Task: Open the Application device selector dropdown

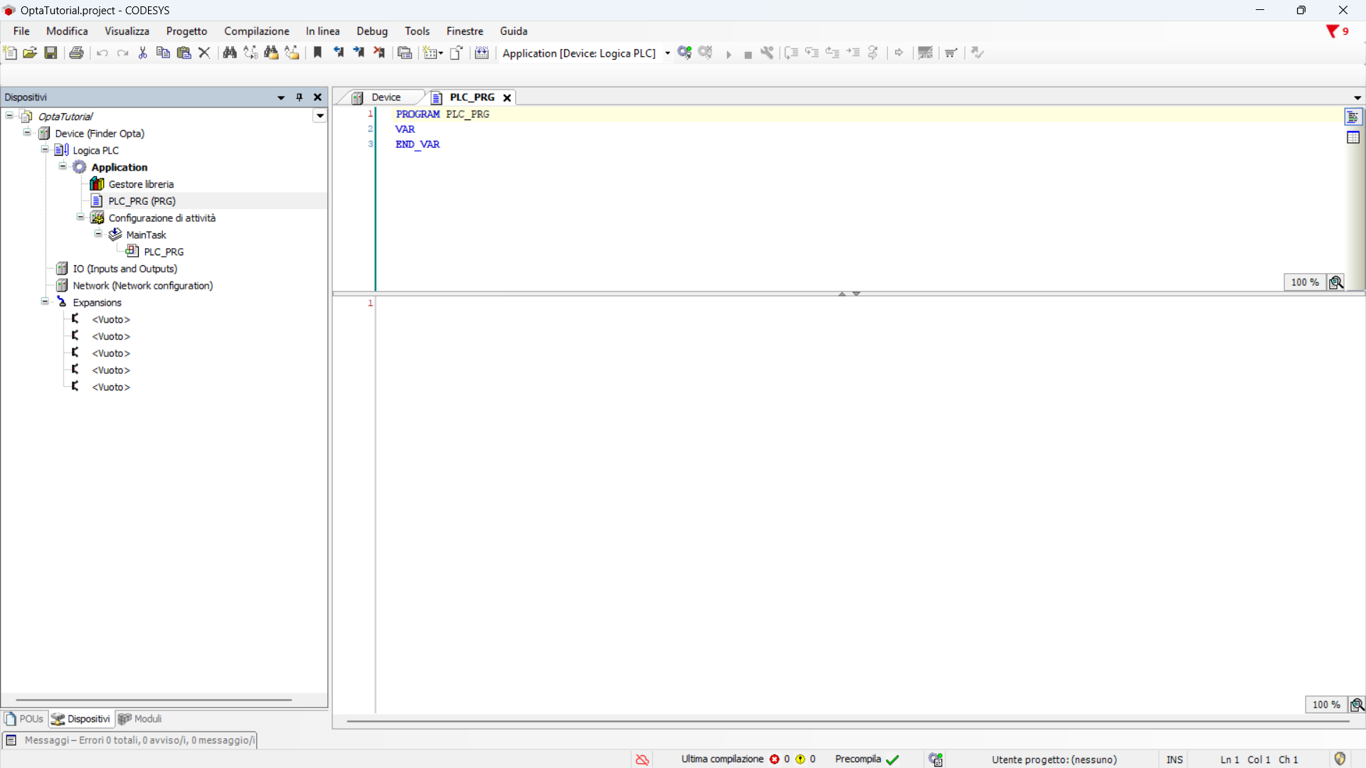Action: click(x=667, y=53)
